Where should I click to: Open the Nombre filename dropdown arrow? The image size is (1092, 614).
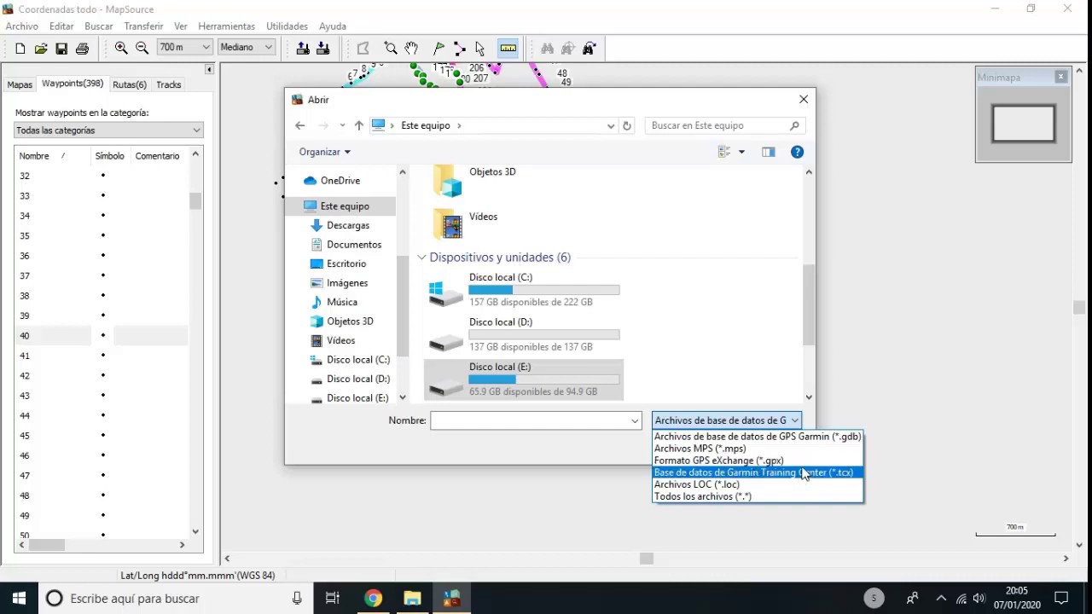coord(635,420)
